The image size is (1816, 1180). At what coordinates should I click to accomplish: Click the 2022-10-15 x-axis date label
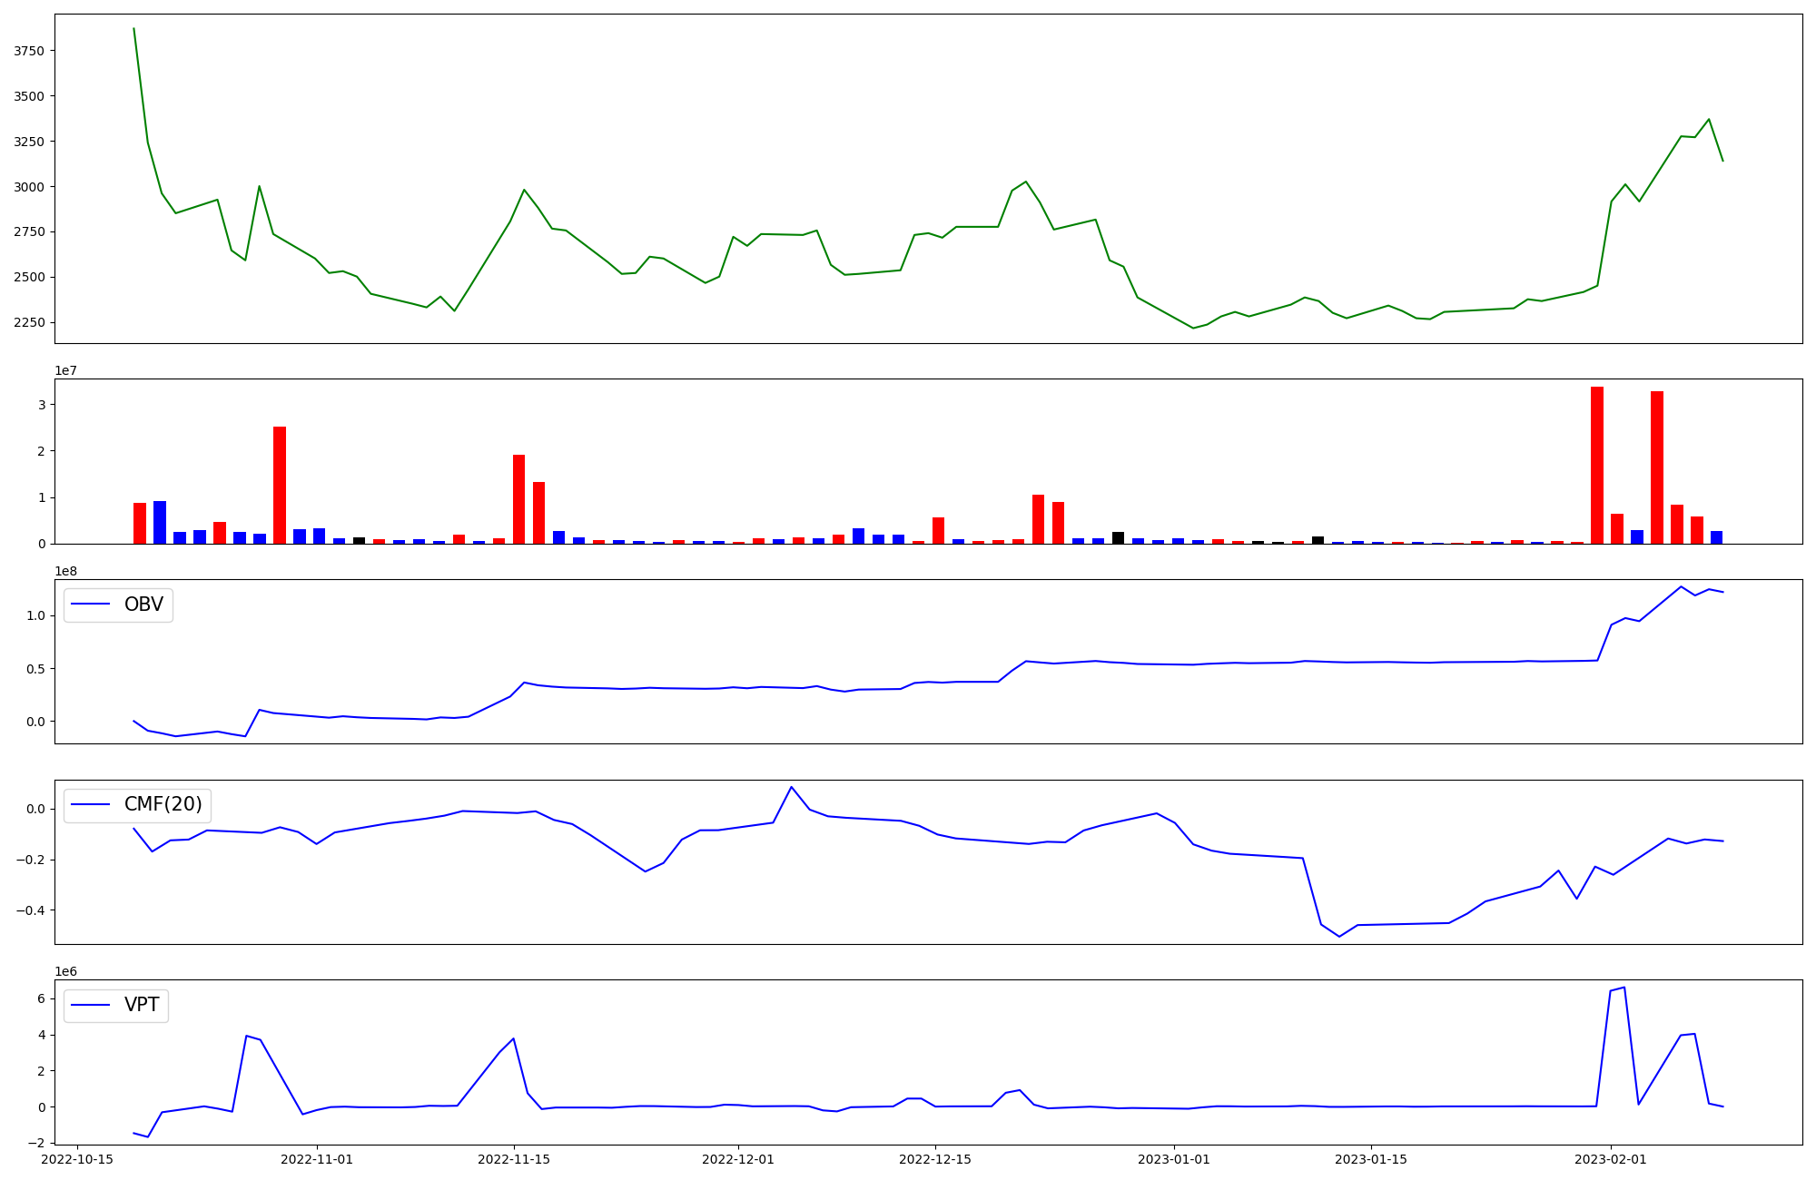click(x=77, y=1159)
